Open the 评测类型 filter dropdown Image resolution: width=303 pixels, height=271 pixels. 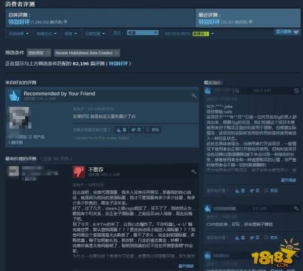19,34
